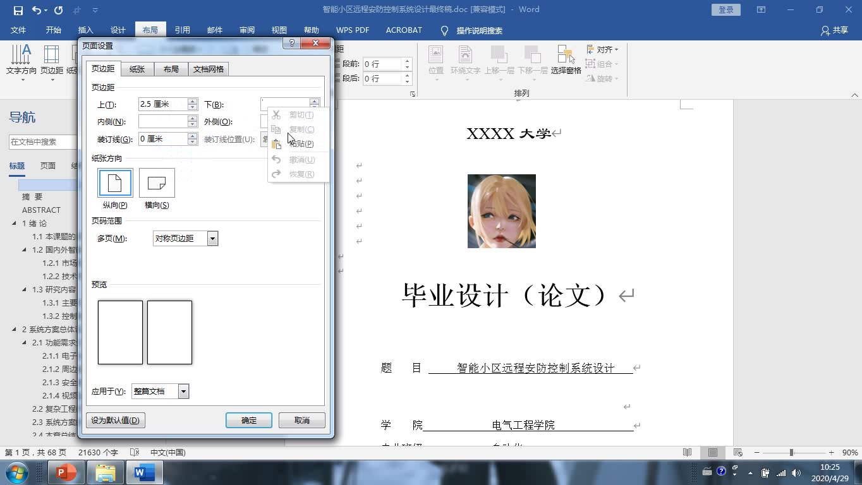The width and height of the screenshot is (862, 485).
Task: Collapse '1.2 国内外' navigation heading
Action: point(25,249)
